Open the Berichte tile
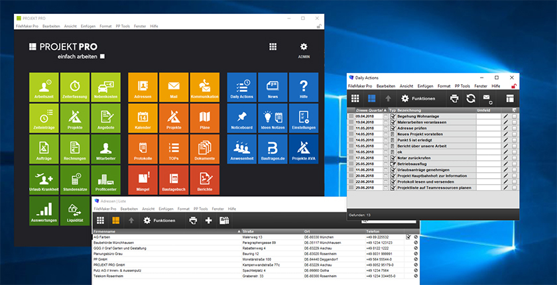 tap(205, 180)
